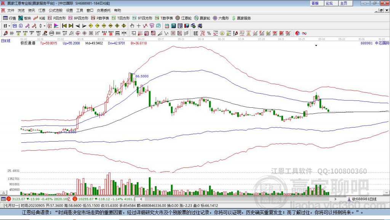Expand dropdown arrow beside candlestick style icon
390x220 pixels.
click(44, 26)
